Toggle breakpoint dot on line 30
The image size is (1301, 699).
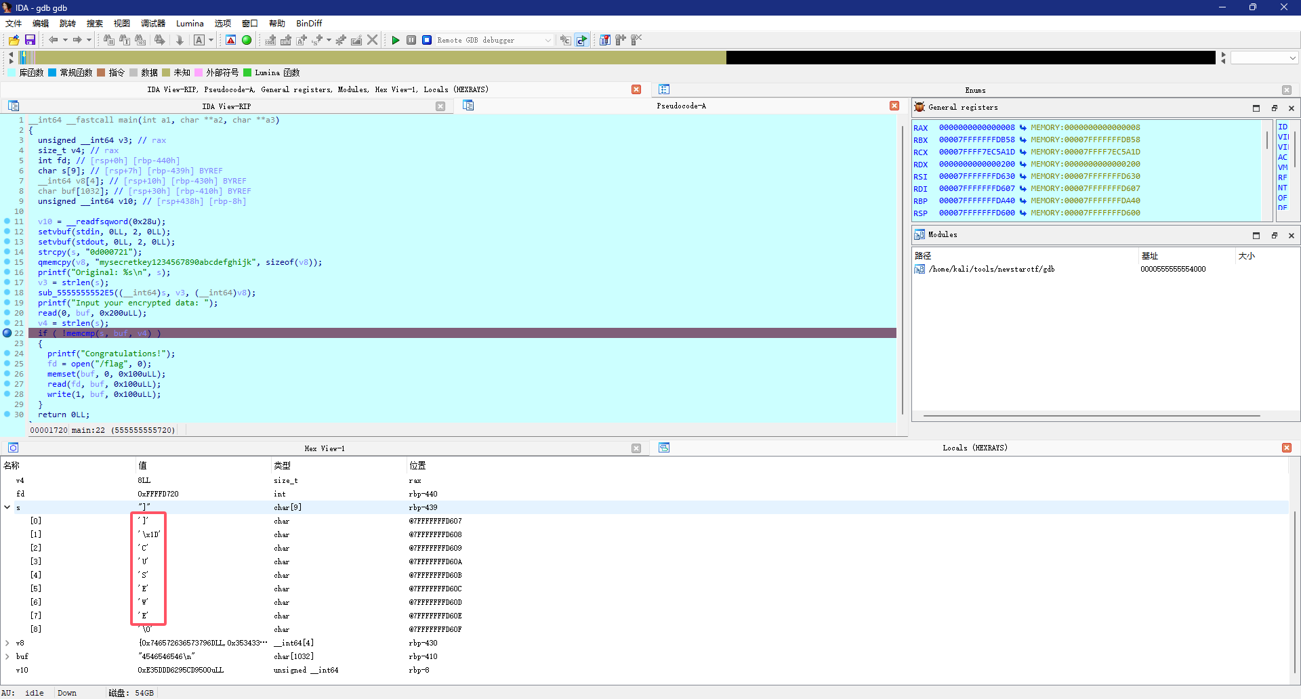[x=7, y=415]
